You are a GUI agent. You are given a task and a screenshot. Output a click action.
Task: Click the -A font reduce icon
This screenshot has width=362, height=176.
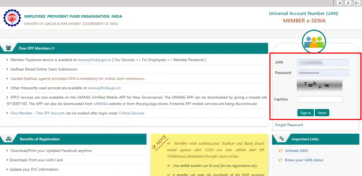point(339,3)
